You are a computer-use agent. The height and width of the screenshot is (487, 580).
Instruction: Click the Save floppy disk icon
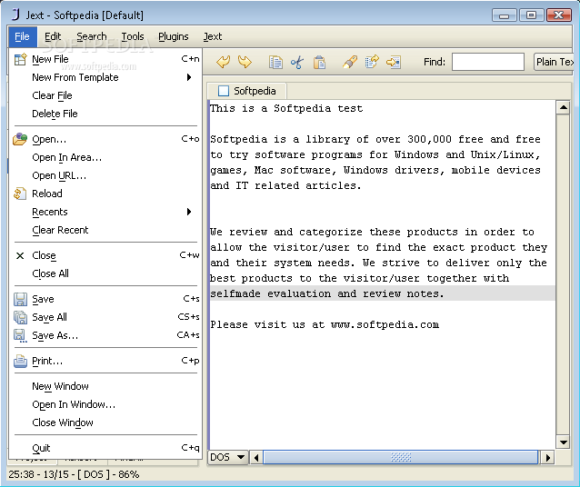coord(20,299)
